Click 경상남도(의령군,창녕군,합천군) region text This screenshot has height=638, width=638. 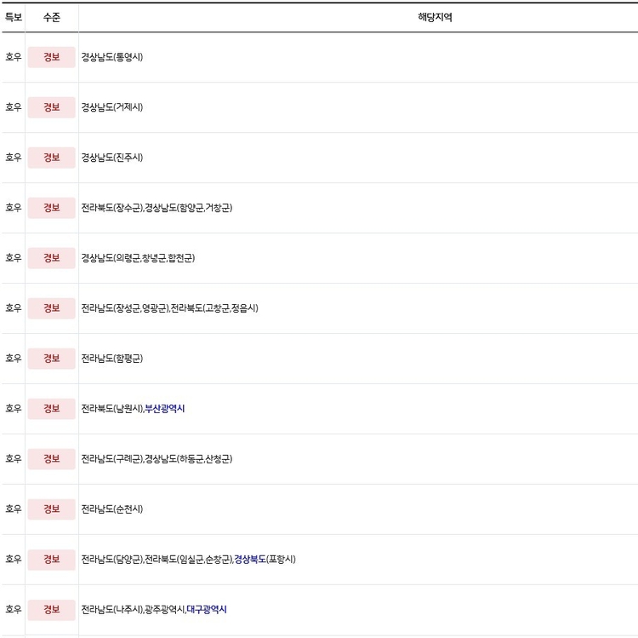(x=138, y=258)
